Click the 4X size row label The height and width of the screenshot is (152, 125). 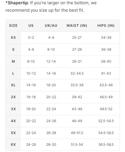pos(13,121)
